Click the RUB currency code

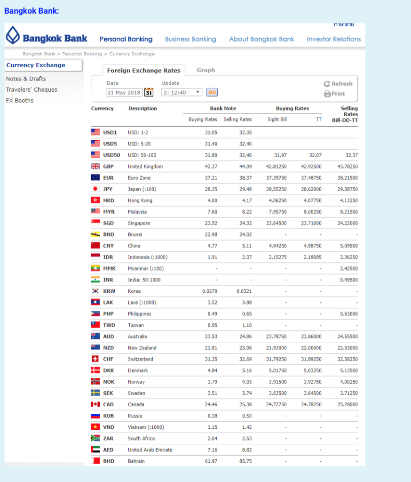tap(109, 416)
